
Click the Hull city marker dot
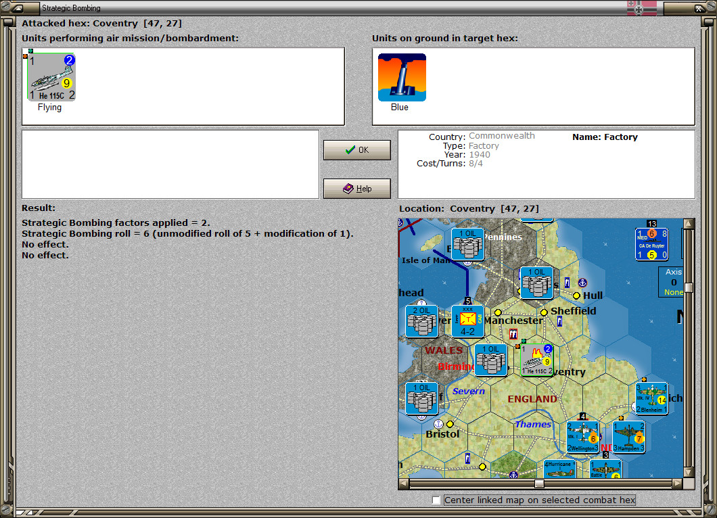tap(576, 296)
